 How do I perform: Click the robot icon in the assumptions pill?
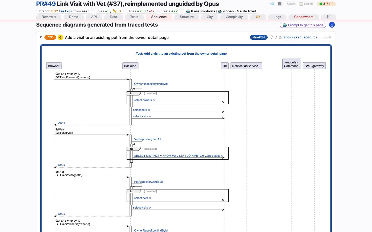(188, 11)
